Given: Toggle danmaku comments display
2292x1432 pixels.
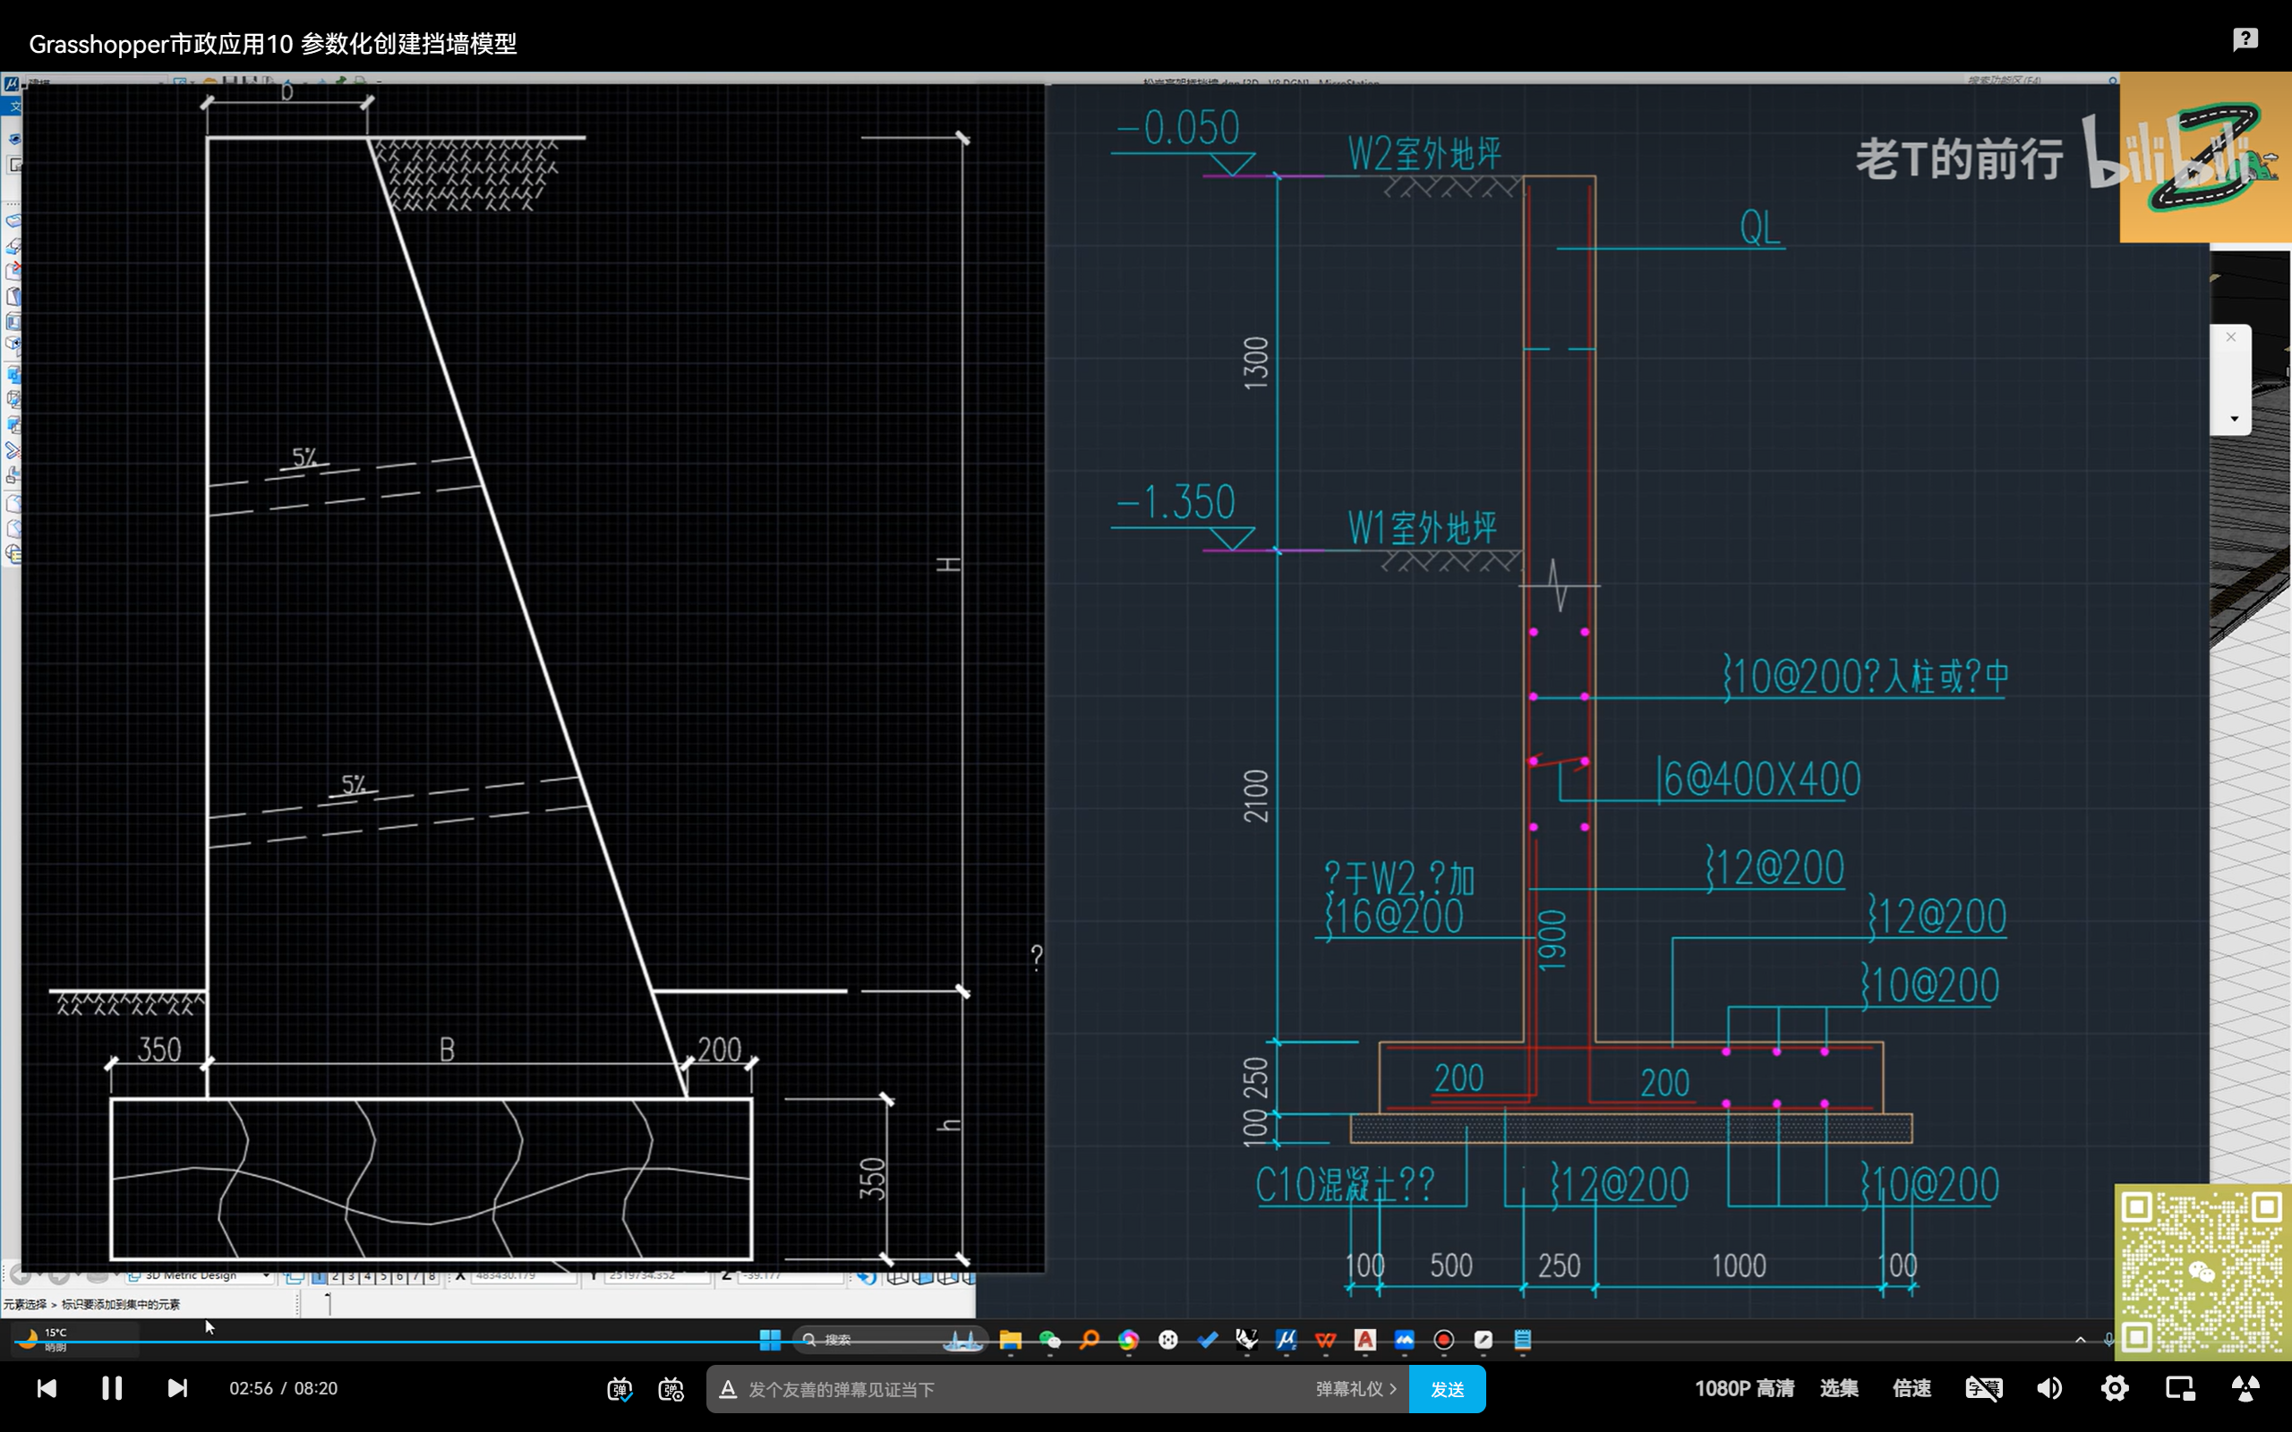Looking at the screenshot, I should [620, 1389].
